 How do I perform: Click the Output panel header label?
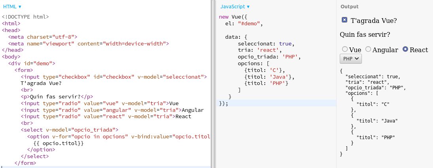pos(350,7)
